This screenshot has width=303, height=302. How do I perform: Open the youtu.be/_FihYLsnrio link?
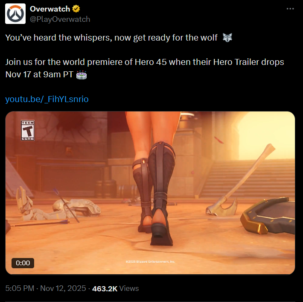pyautogui.click(x=47, y=99)
